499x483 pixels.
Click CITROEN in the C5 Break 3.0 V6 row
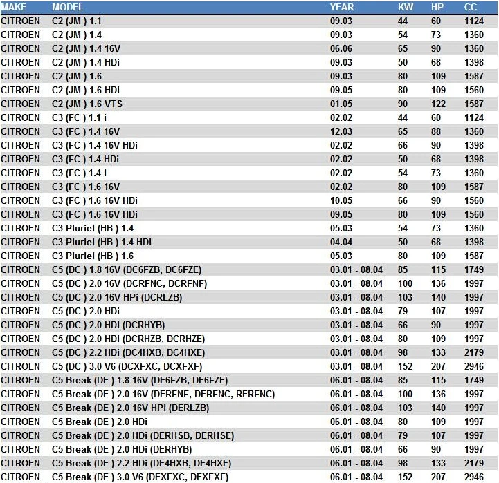[20, 477]
